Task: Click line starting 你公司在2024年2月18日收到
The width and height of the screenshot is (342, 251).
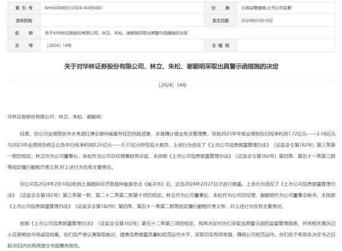Action: [177, 184]
